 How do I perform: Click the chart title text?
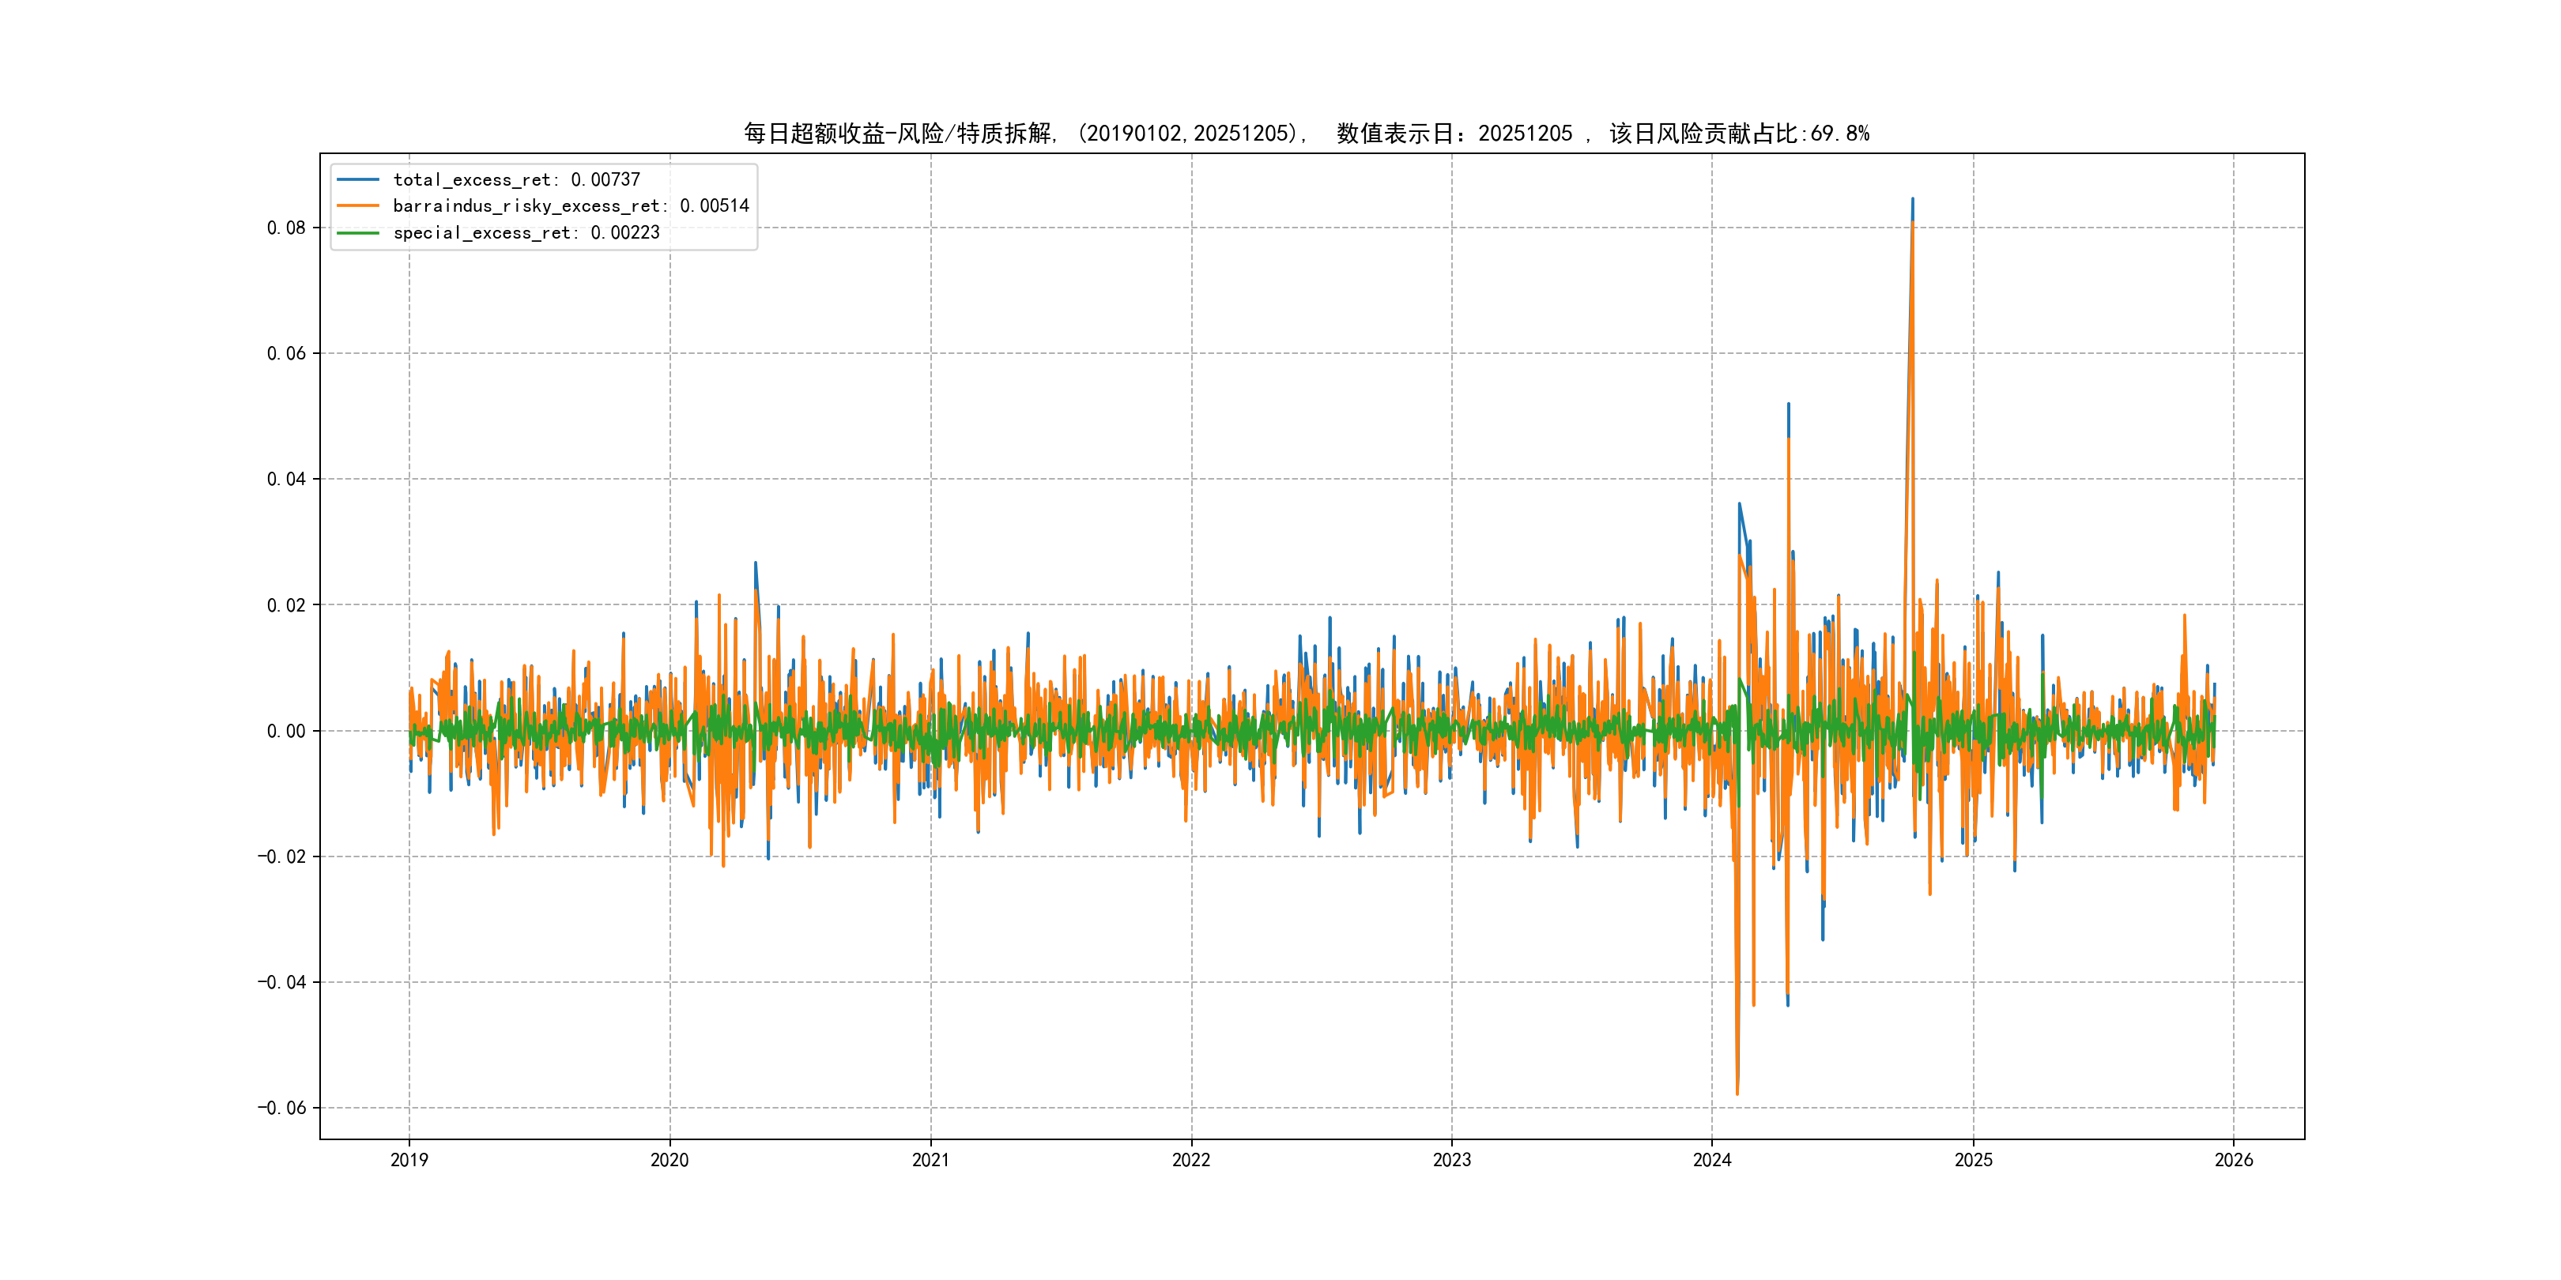[x=1305, y=134]
